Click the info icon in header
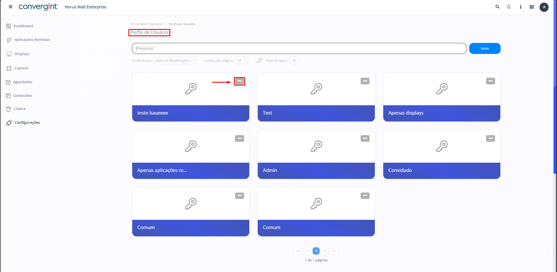 click(520, 7)
